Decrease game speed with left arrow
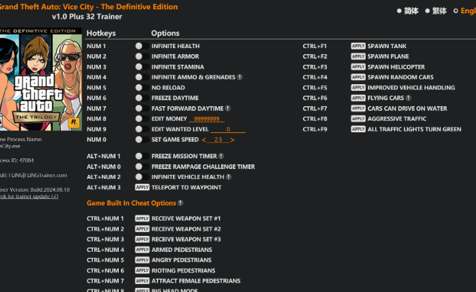The width and height of the screenshot is (476, 292). (x=204, y=140)
